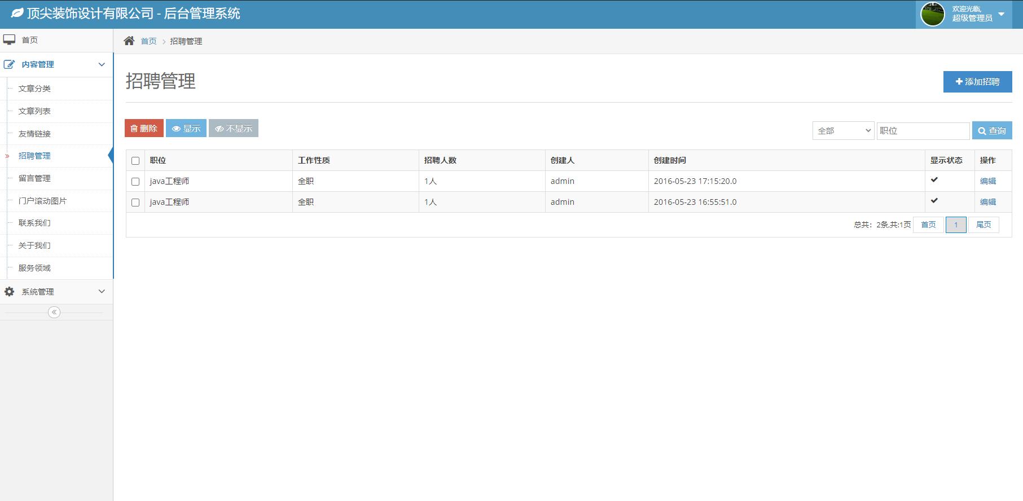Collapse the 内容管理 menu chevron
The image size is (1023, 501).
tap(102, 64)
